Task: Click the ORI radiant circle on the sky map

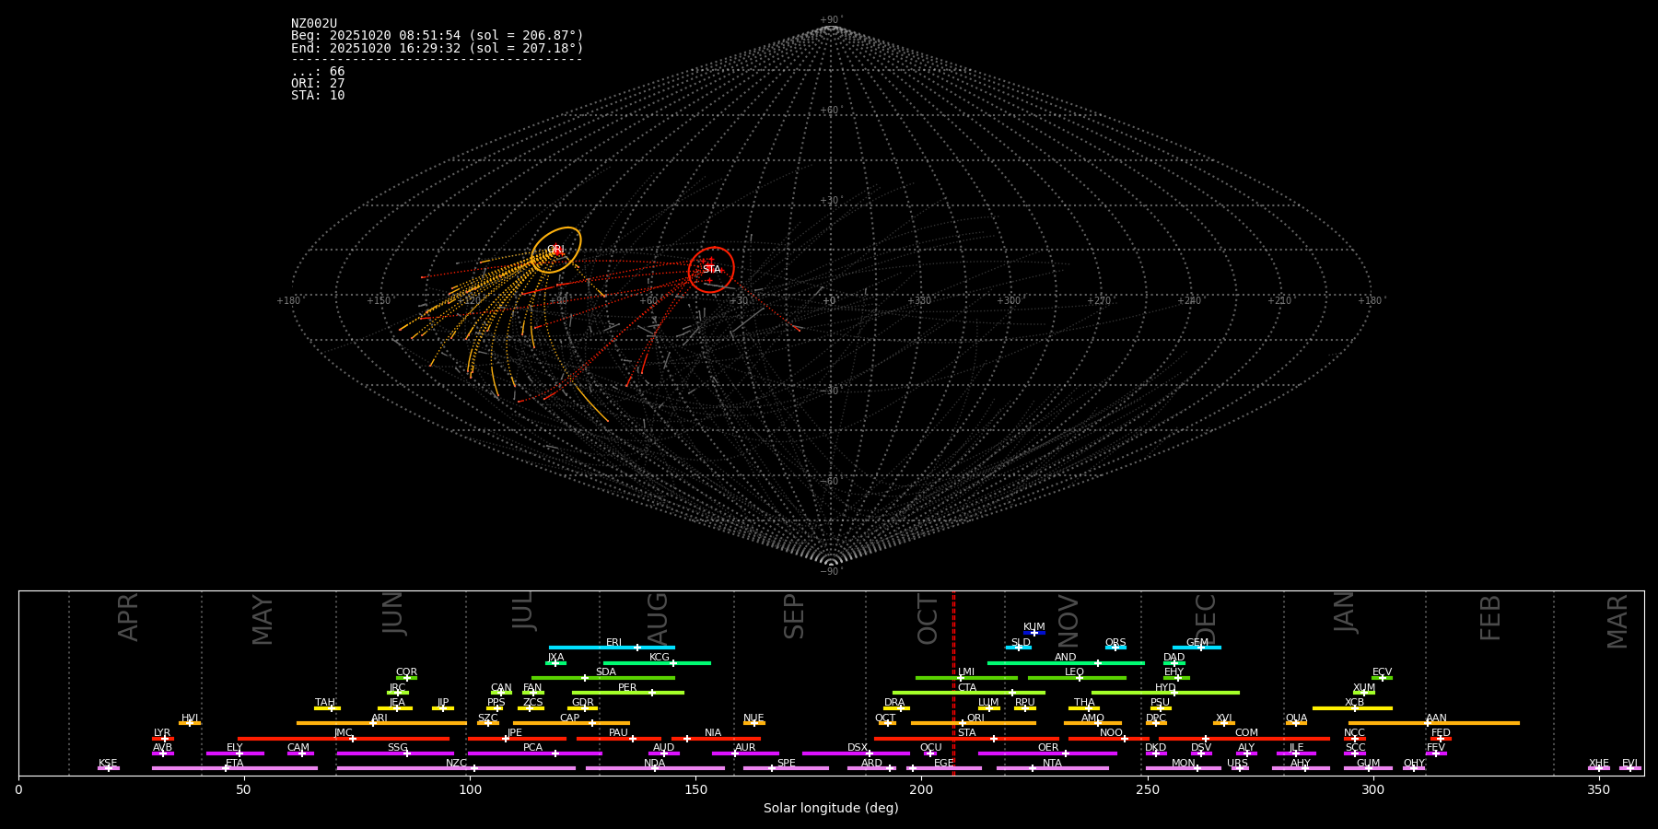Action: pos(556,250)
